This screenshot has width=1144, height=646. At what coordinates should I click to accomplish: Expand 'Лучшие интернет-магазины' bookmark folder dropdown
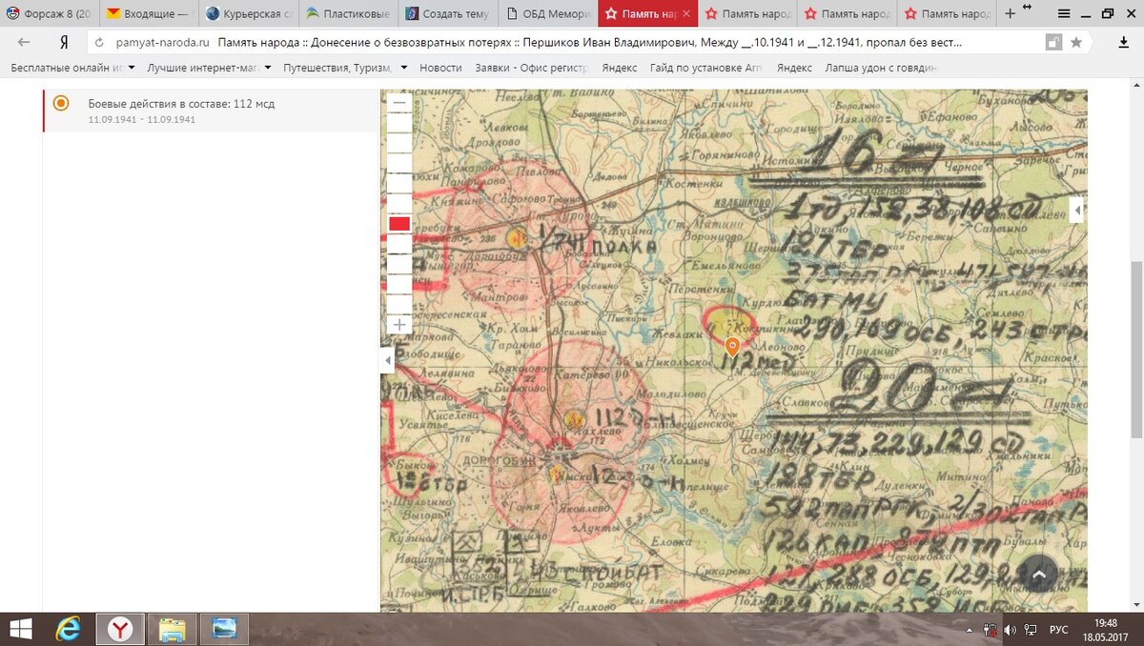coord(268,68)
